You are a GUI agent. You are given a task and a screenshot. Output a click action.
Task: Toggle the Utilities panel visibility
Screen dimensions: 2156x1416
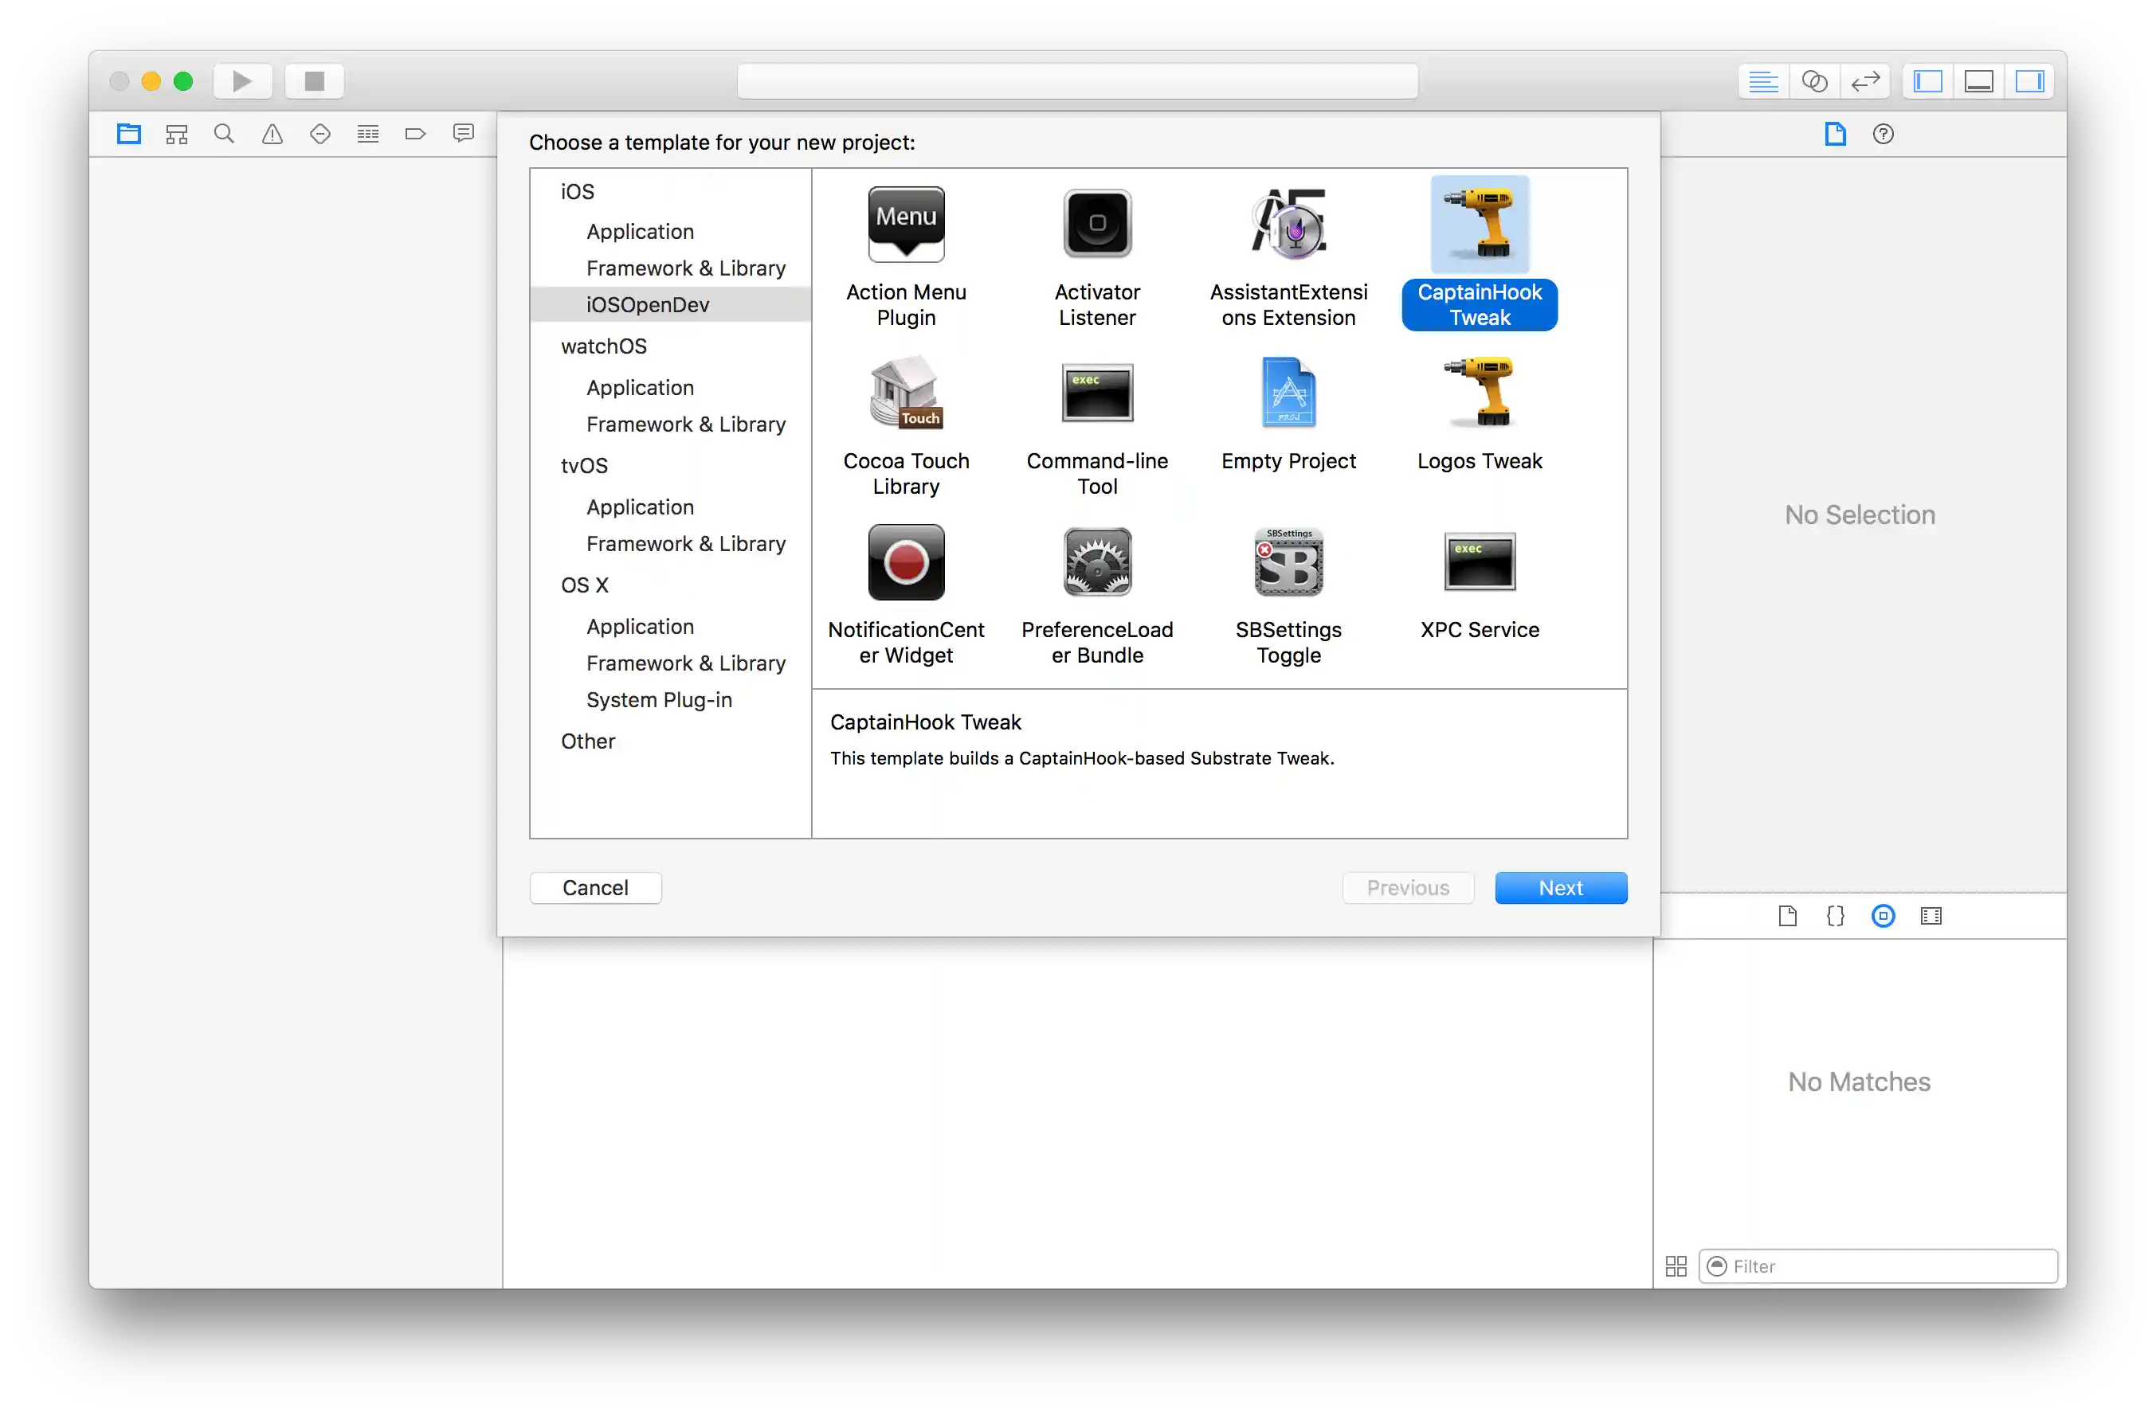point(2029,80)
